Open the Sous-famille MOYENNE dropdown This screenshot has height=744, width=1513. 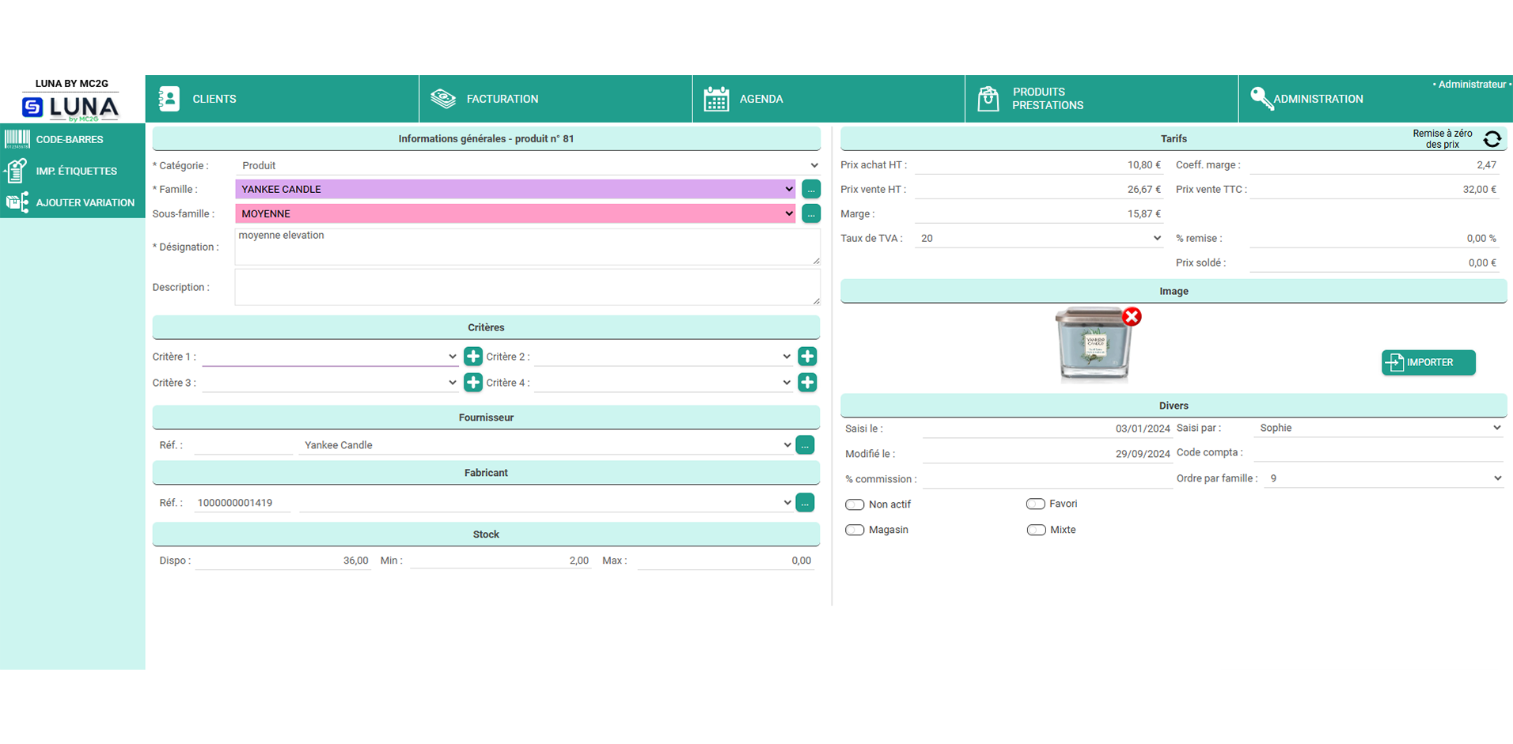coord(515,213)
